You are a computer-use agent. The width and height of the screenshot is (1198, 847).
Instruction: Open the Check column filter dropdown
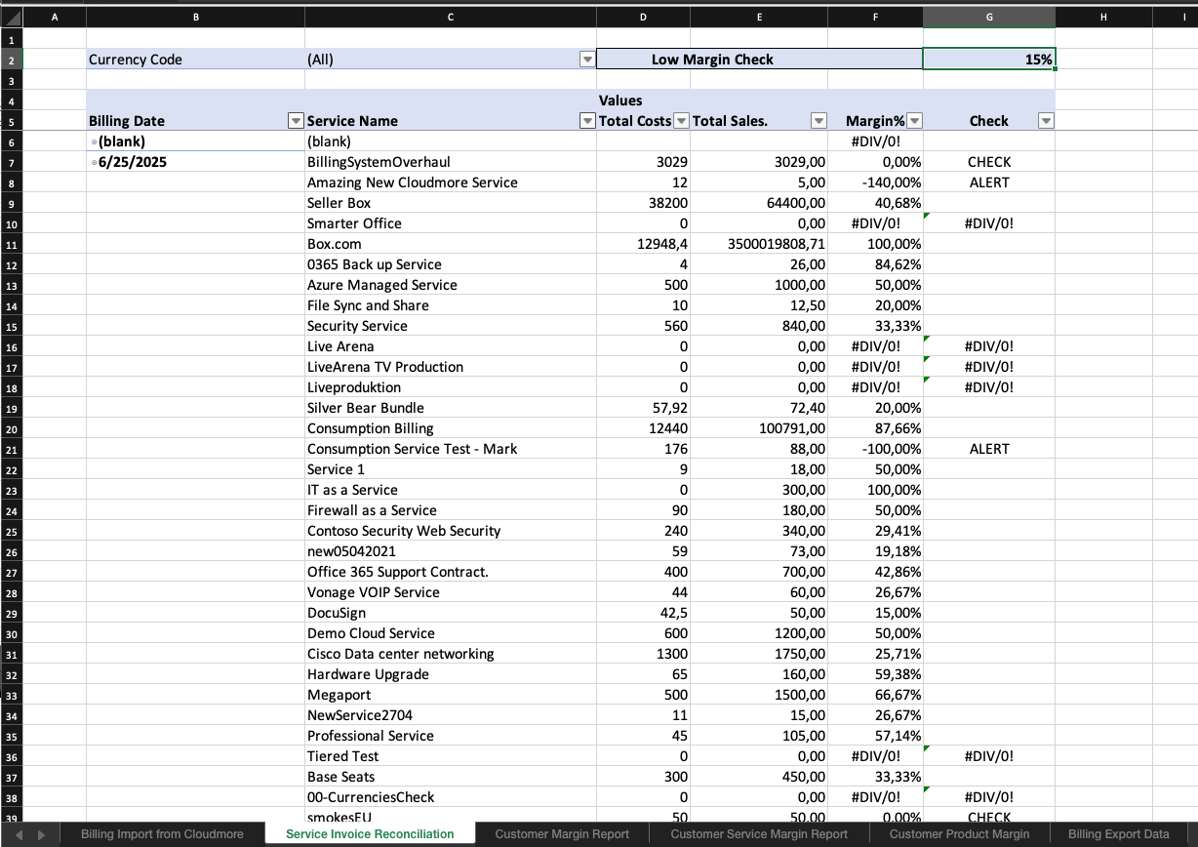coord(1046,121)
